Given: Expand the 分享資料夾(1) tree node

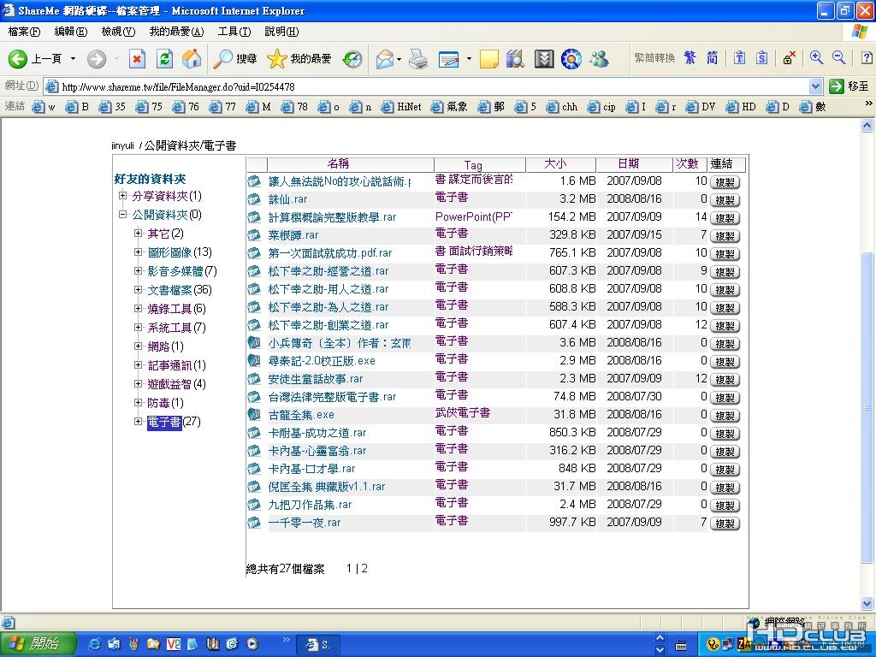Looking at the screenshot, I should pyautogui.click(x=122, y=196).
